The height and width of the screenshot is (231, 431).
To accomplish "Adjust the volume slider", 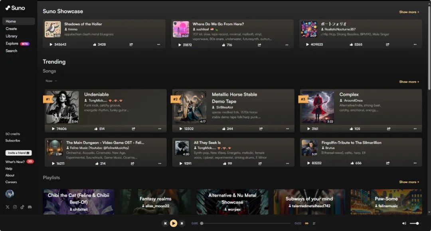I will tap(415, 223).
